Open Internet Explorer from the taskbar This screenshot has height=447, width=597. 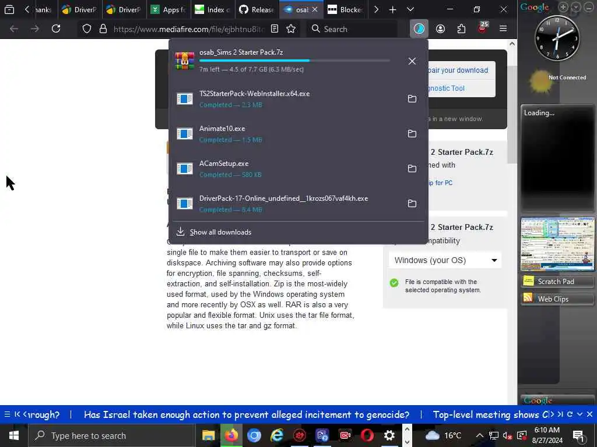277,435
